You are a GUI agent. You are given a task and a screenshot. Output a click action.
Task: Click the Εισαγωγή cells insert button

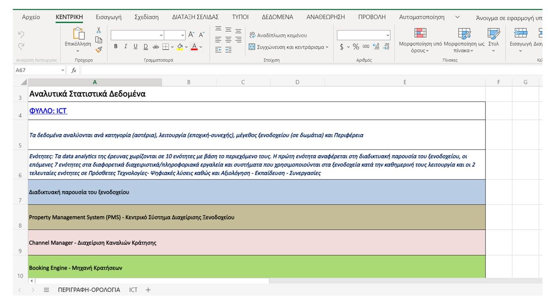[521, 40]
